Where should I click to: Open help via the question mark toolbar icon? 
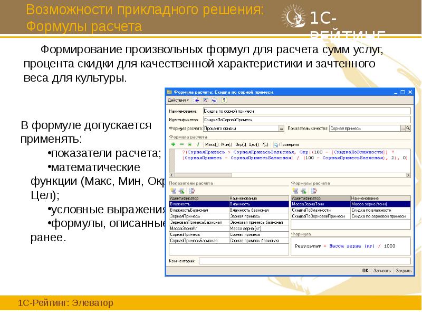pyautogui.click(x=224, y=101)
